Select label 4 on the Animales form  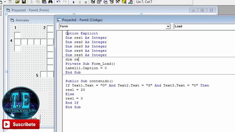pos(11,41)
